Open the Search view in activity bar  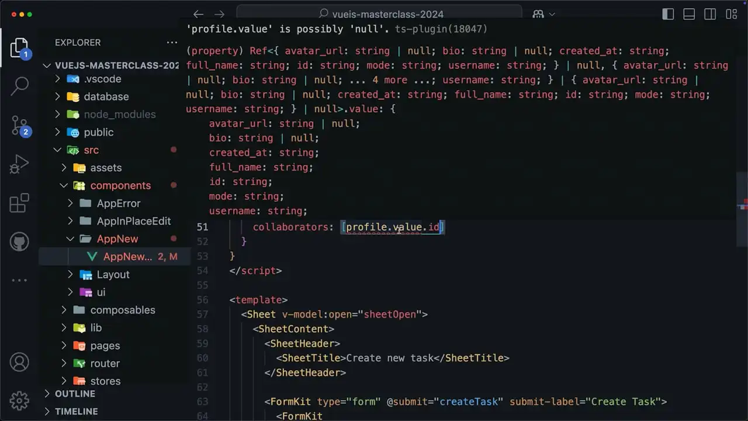pos(19,87)
